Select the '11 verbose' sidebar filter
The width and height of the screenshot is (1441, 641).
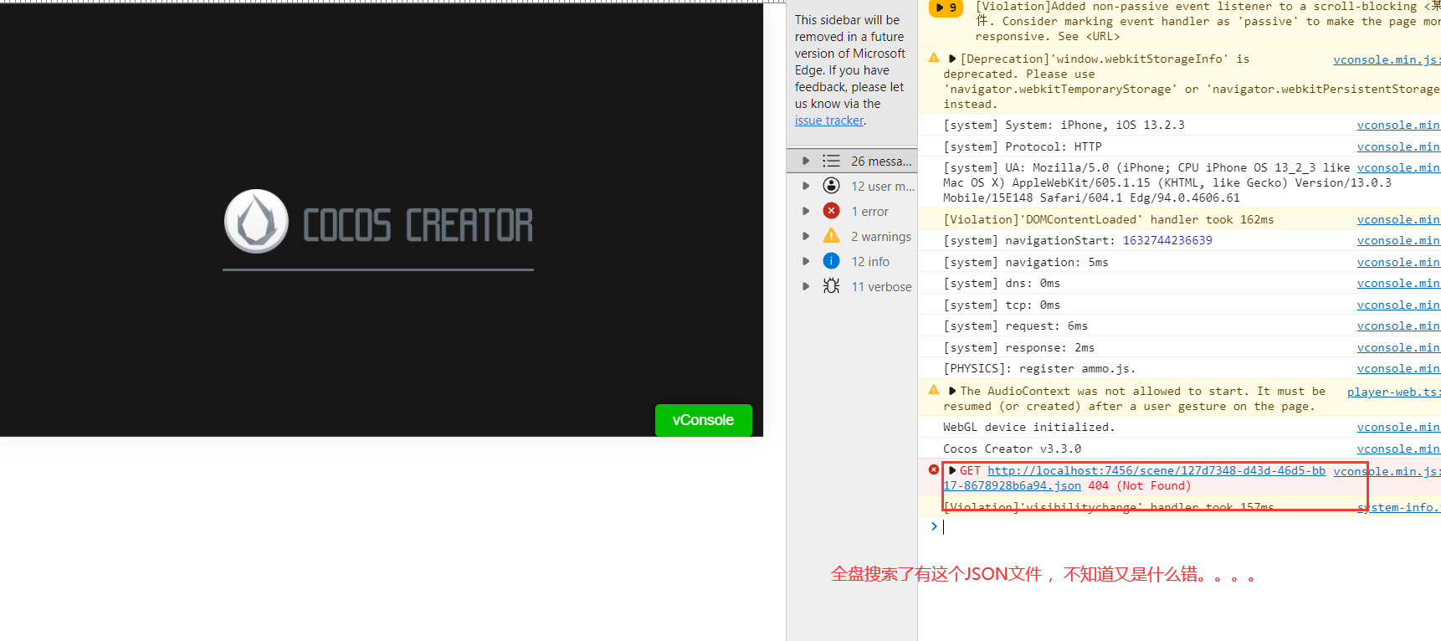point(882,286)
